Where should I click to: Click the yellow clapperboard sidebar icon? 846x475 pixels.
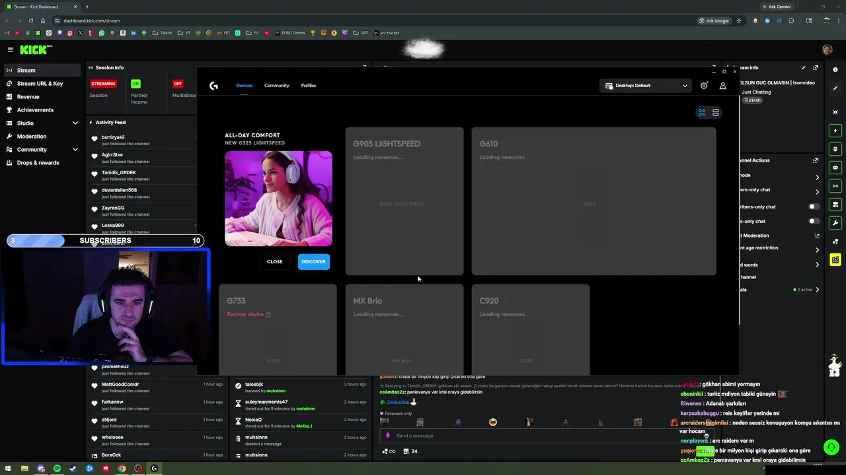[x=835, y=260]
